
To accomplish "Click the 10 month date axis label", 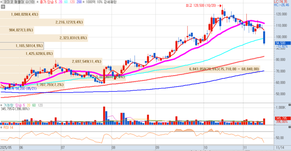I will pos(205,148).
